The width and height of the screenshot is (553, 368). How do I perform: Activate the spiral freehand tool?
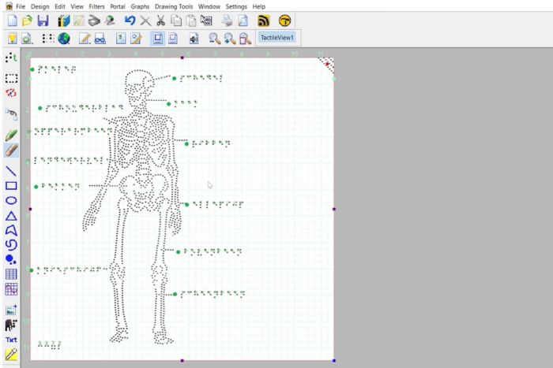11,245
